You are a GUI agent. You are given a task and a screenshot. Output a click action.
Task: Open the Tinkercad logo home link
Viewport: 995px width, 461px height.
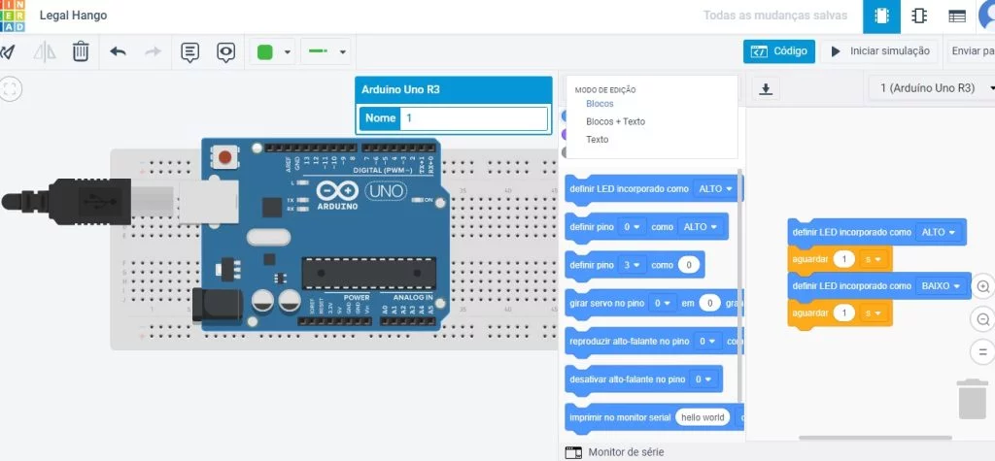(13, 16)
